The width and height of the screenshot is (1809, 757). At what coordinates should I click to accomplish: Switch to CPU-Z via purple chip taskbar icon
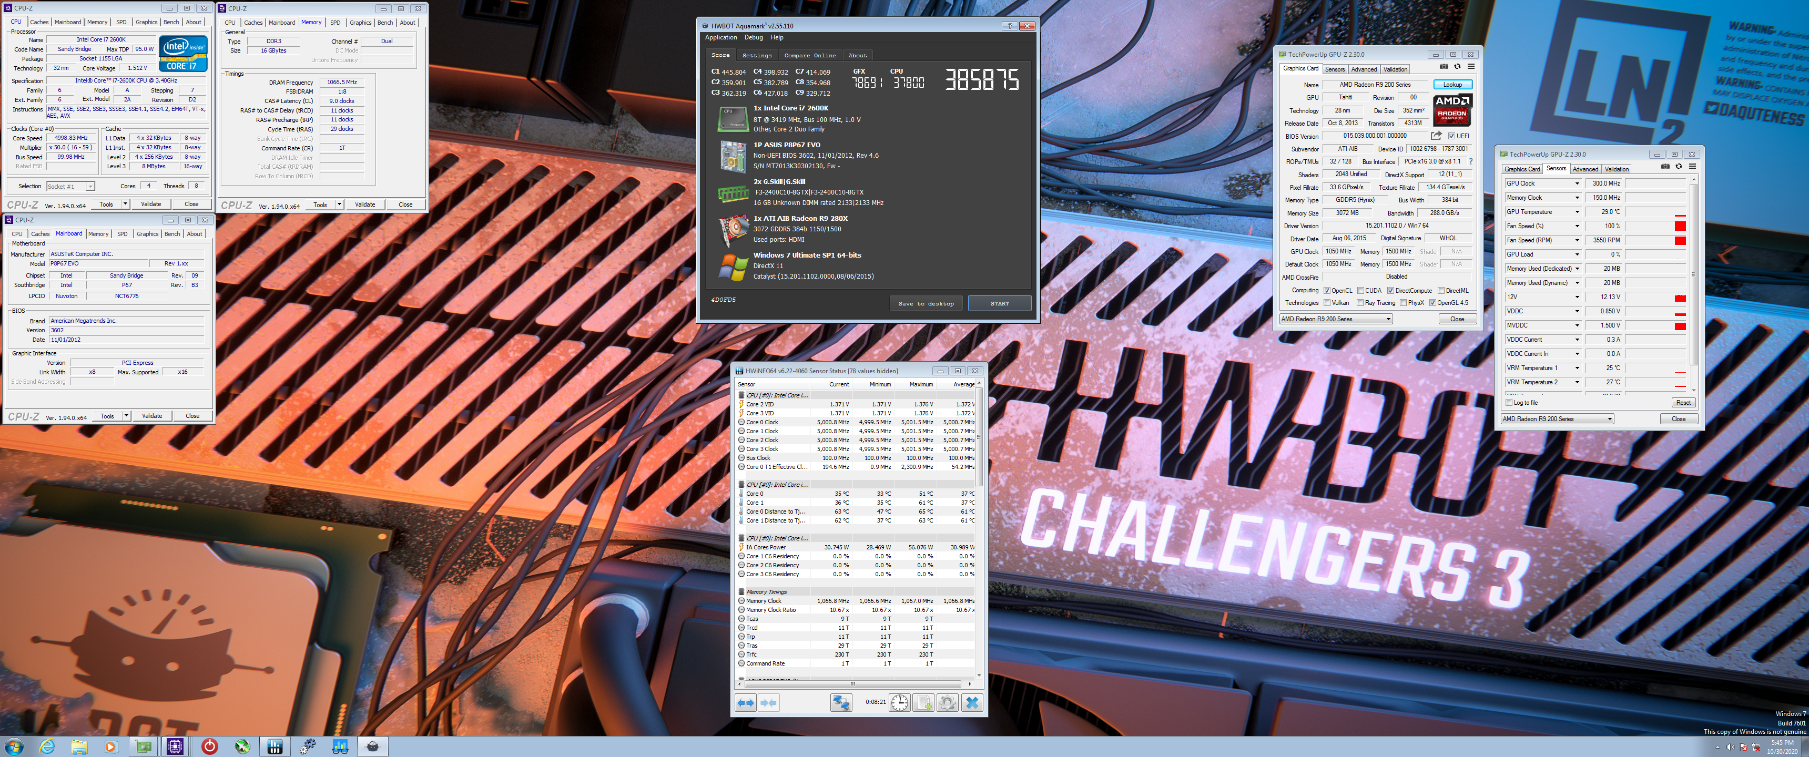coord(175,746)
